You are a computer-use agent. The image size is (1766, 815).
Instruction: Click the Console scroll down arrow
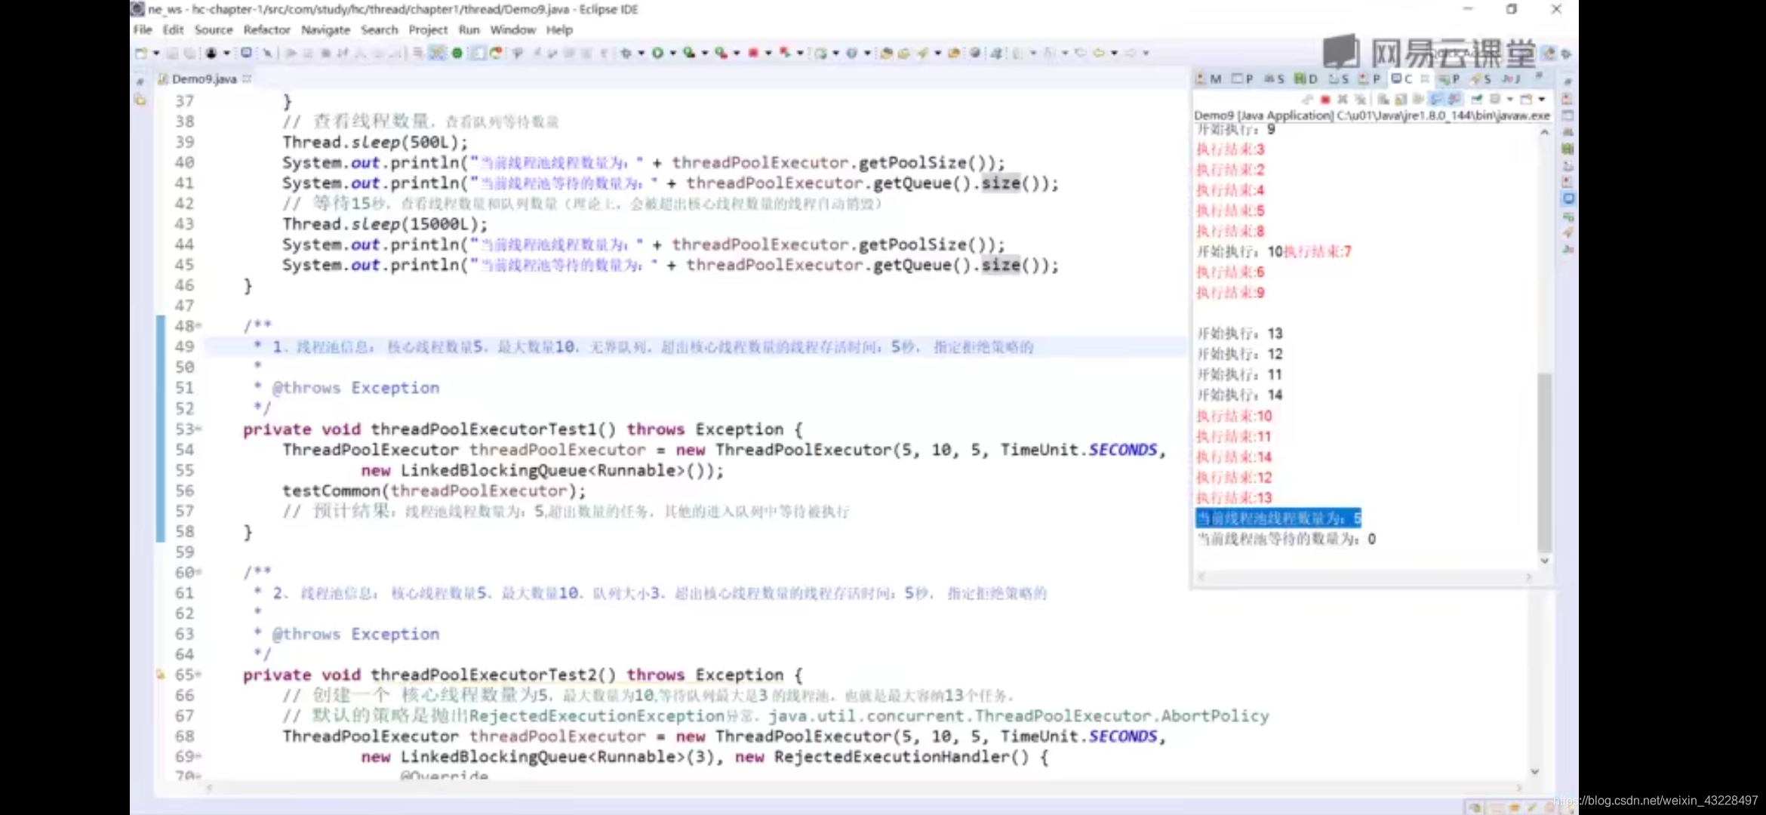point(1544,560)
